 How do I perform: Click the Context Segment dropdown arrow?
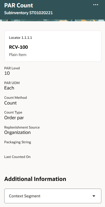tap(94, 196)
